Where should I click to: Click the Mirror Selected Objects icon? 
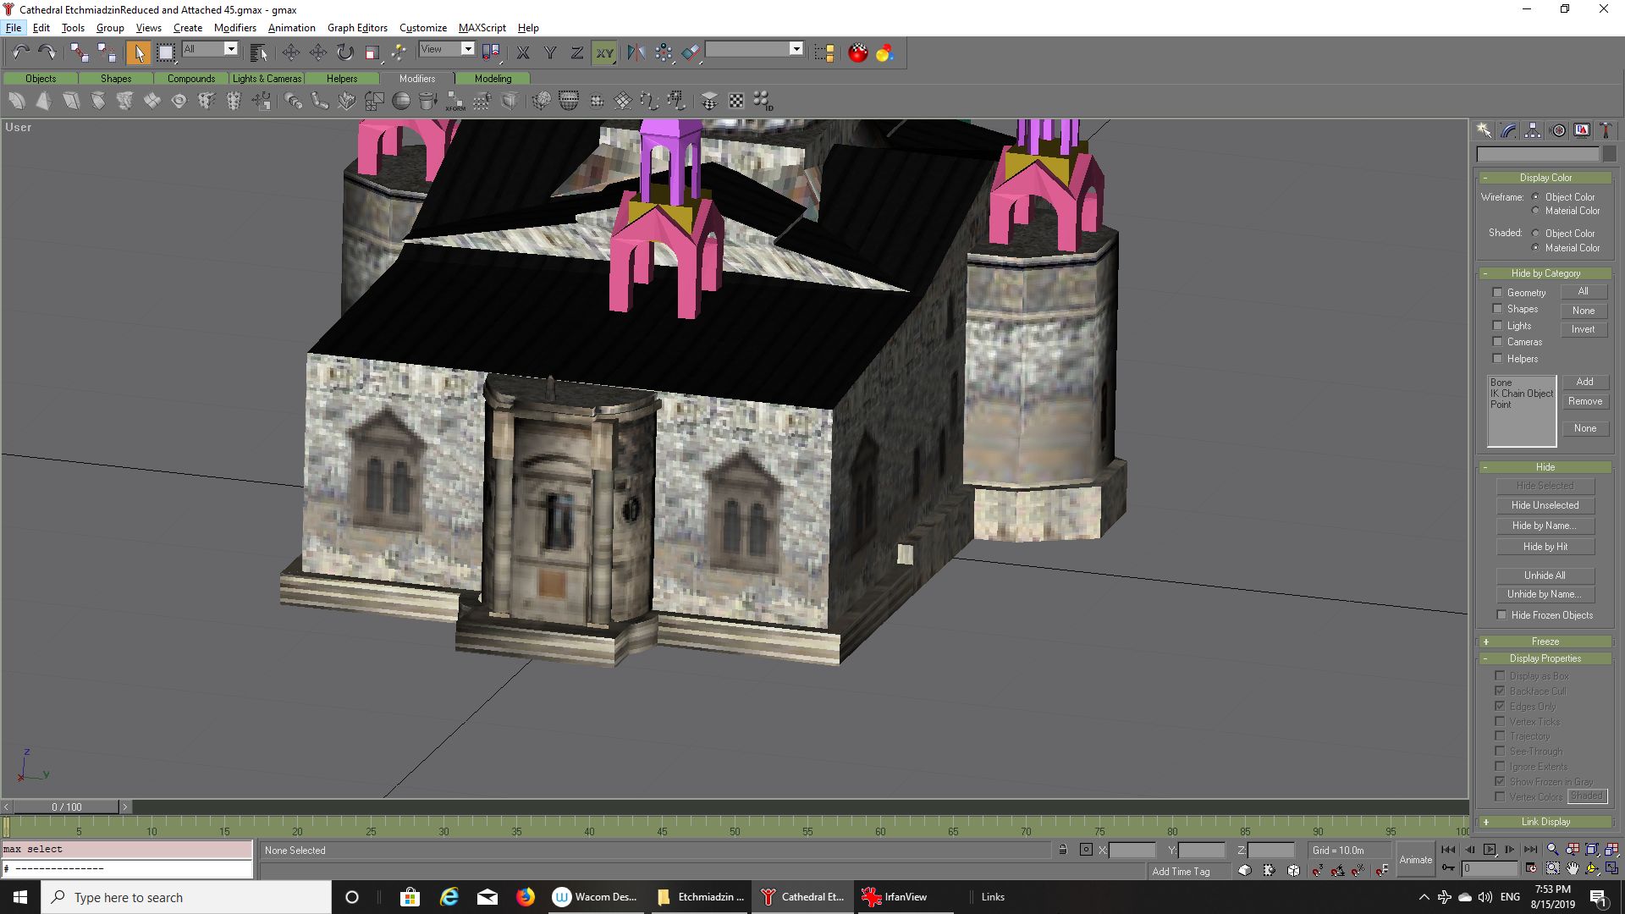[636, 52]
